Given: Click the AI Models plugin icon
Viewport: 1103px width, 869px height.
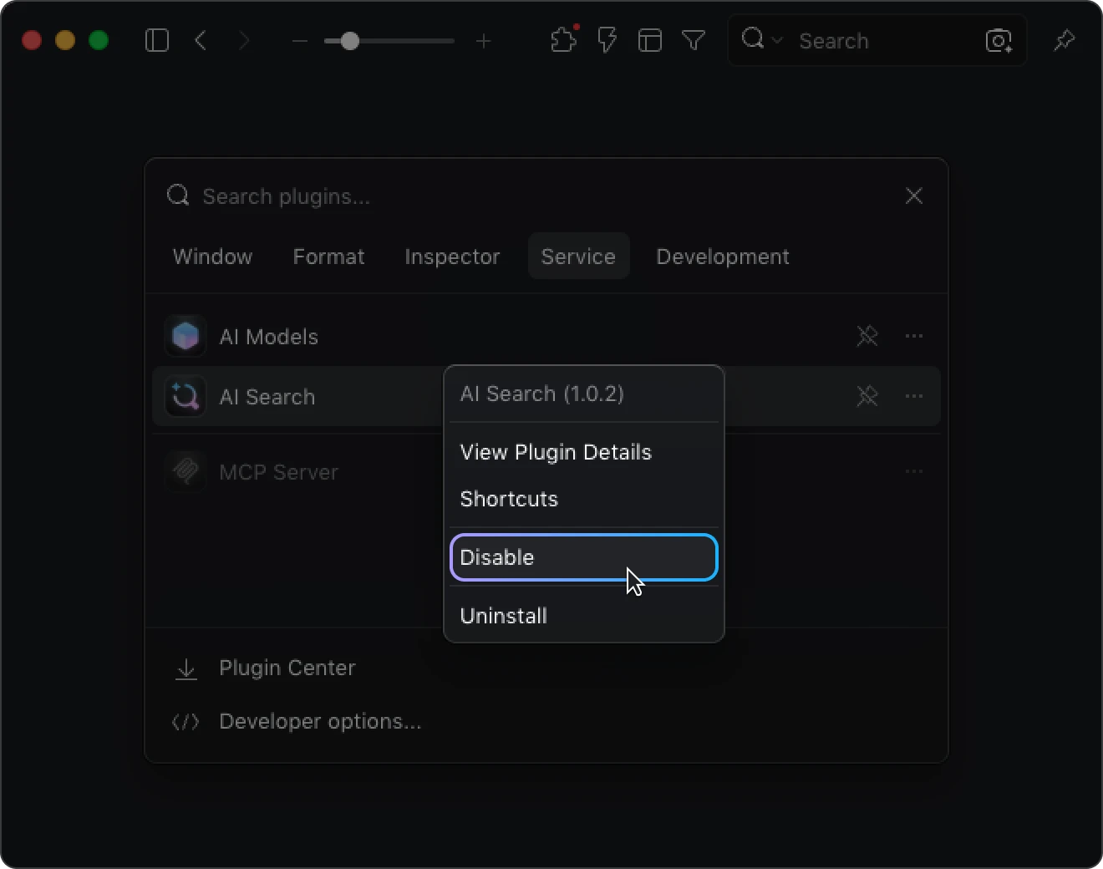Looking at the screenshot, I should click(x=186, y=337).
